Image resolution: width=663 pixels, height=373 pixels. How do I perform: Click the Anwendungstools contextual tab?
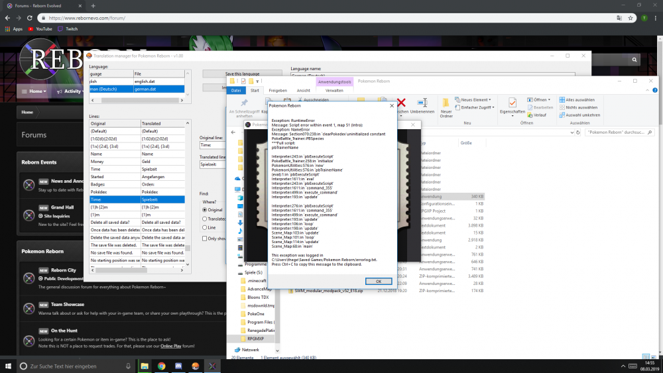[x=334, y=81]
